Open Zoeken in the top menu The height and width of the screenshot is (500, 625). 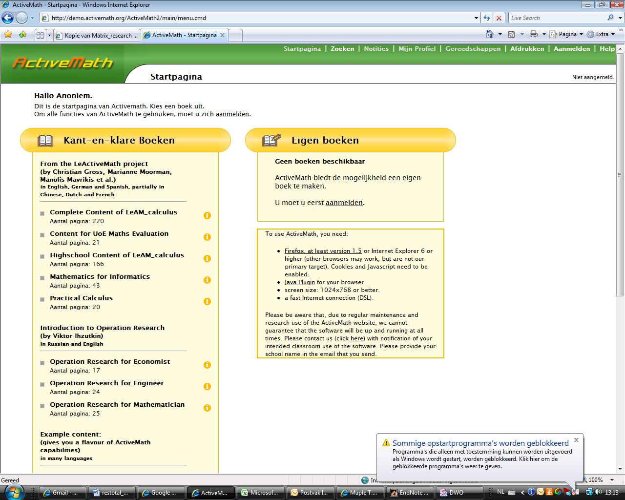point(342,49)
